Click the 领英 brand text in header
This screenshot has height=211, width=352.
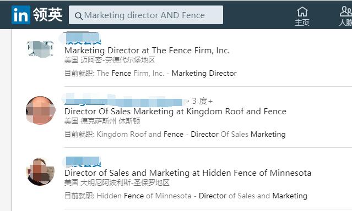[47, 15]
